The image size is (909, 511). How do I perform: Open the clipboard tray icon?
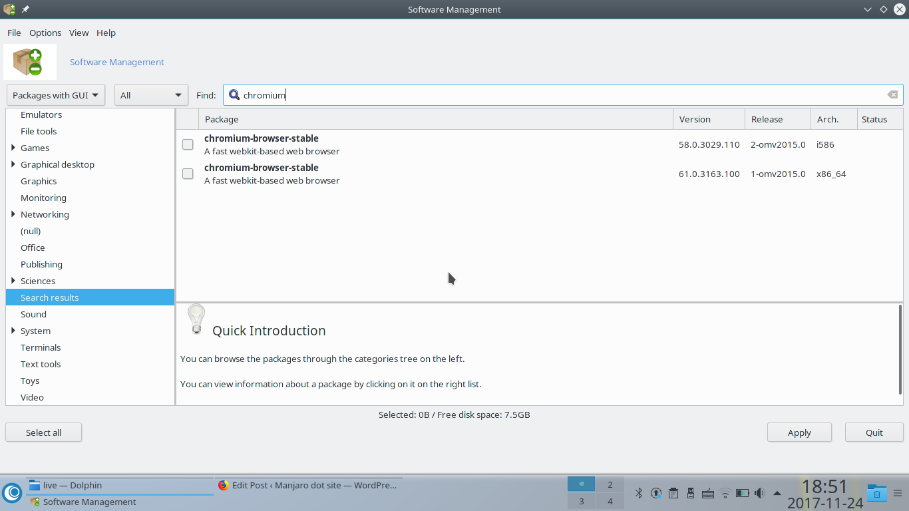(673, 493)
